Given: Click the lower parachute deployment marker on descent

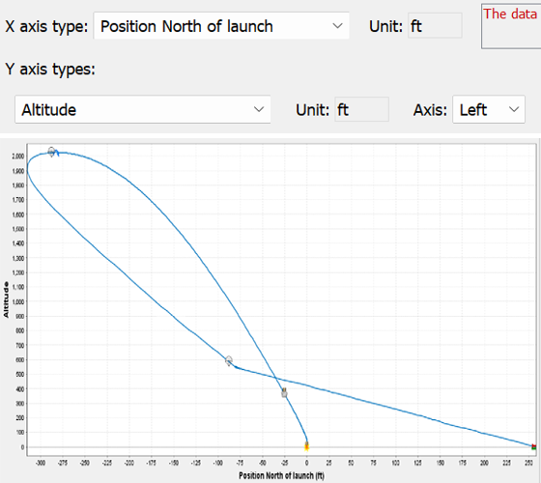Looking at the screenshot, I should click(229, 361).
